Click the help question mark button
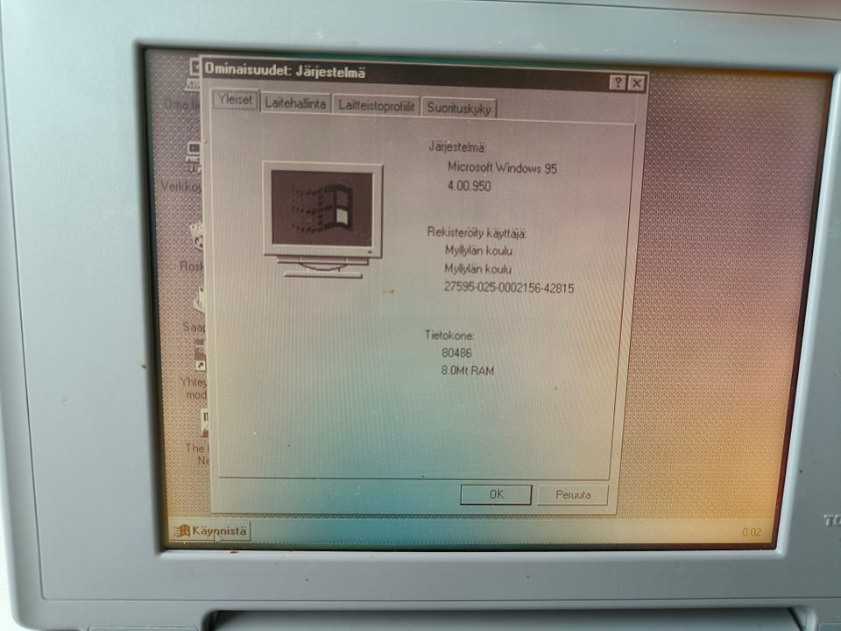This screenshot has height=631, width=841. (618, 82)
